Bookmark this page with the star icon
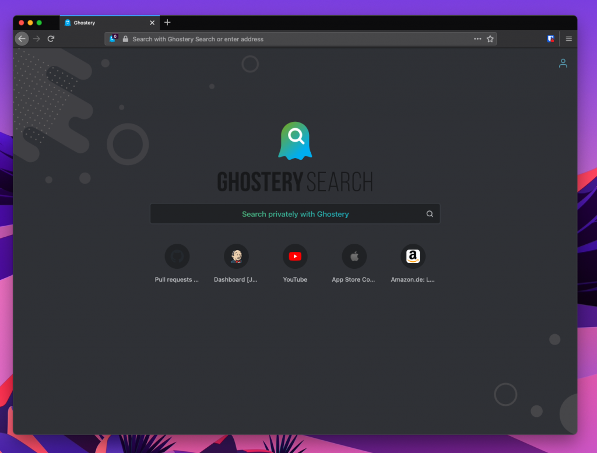 [490, 39]
